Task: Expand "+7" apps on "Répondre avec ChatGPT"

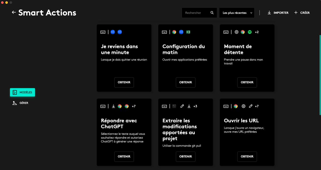Action: pos(134,106)
